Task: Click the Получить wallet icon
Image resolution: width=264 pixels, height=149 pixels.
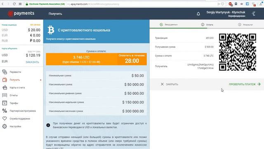Action: tap(5, 80)
